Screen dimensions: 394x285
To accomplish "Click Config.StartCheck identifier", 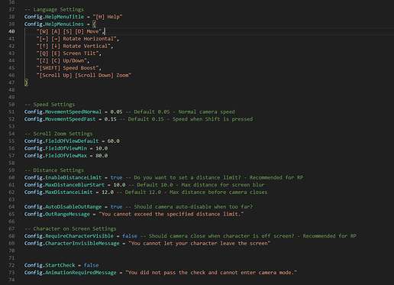I will pyautogui.click(x=50, y=265).
